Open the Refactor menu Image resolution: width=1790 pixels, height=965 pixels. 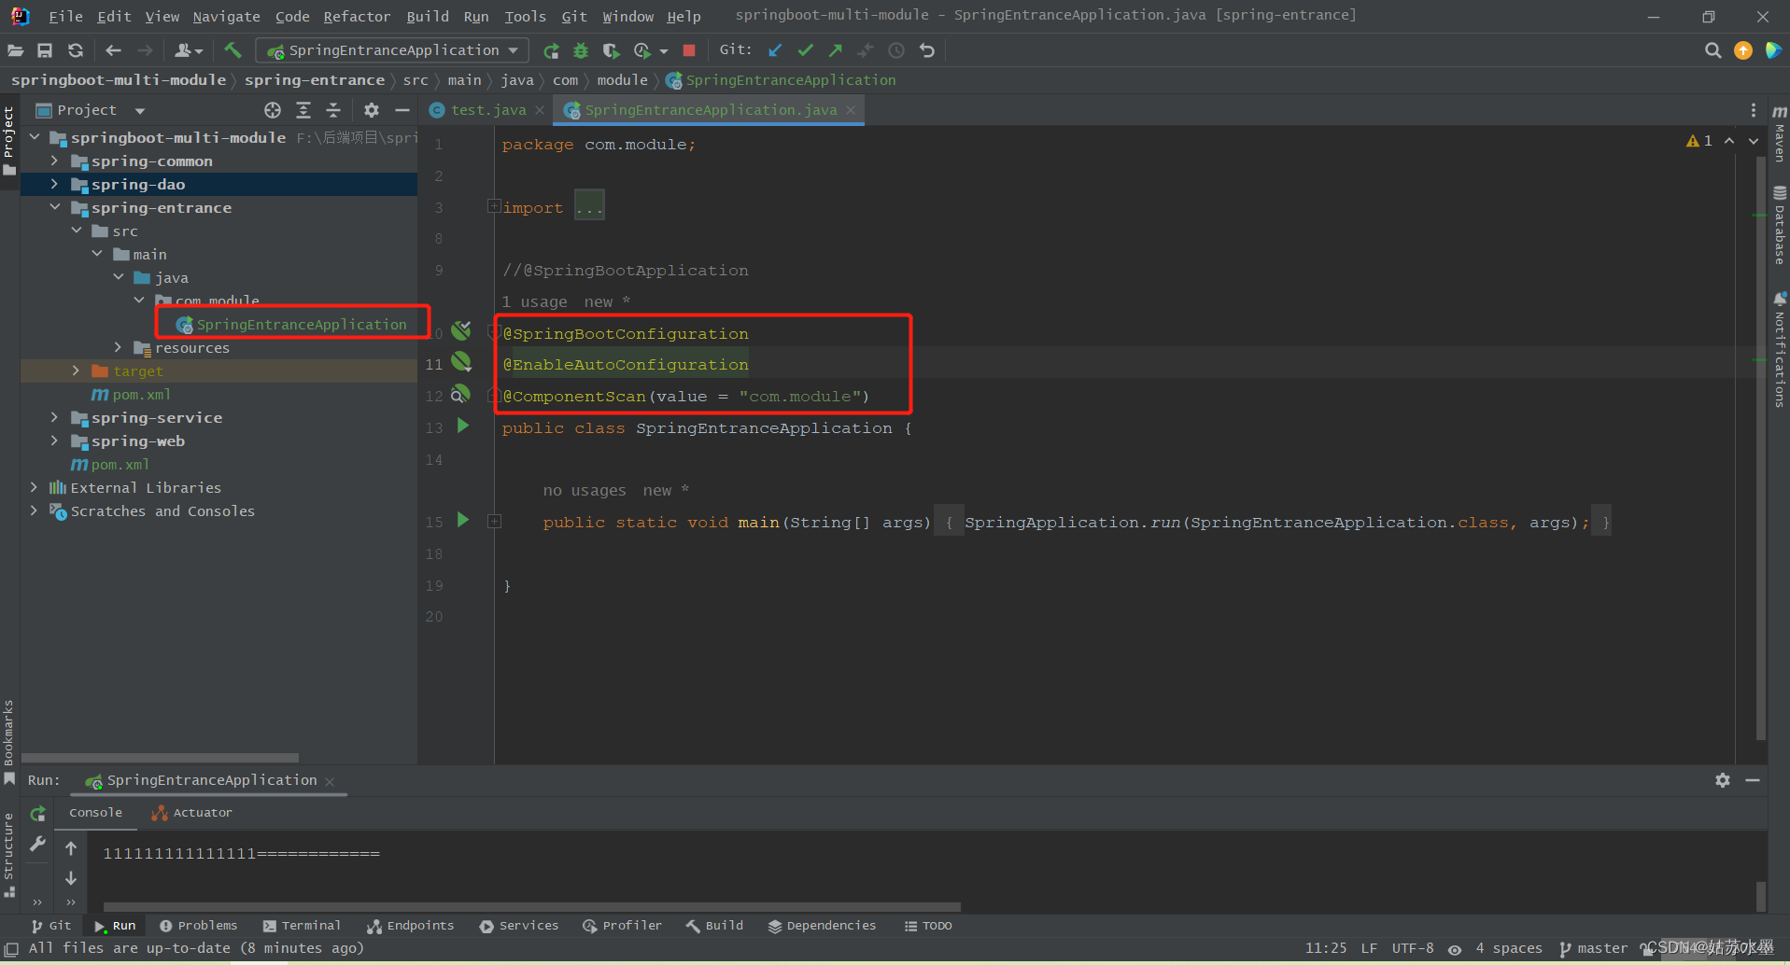click(x=357, y=17)
